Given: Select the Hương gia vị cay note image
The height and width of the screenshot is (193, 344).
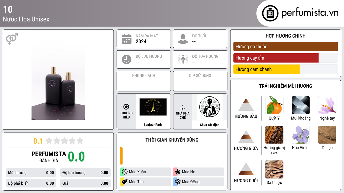Looking at the screenshot, I should (x=274, y=135).
